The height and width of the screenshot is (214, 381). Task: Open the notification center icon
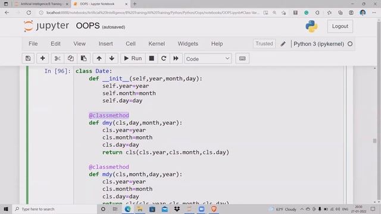(x=373, y=209)
